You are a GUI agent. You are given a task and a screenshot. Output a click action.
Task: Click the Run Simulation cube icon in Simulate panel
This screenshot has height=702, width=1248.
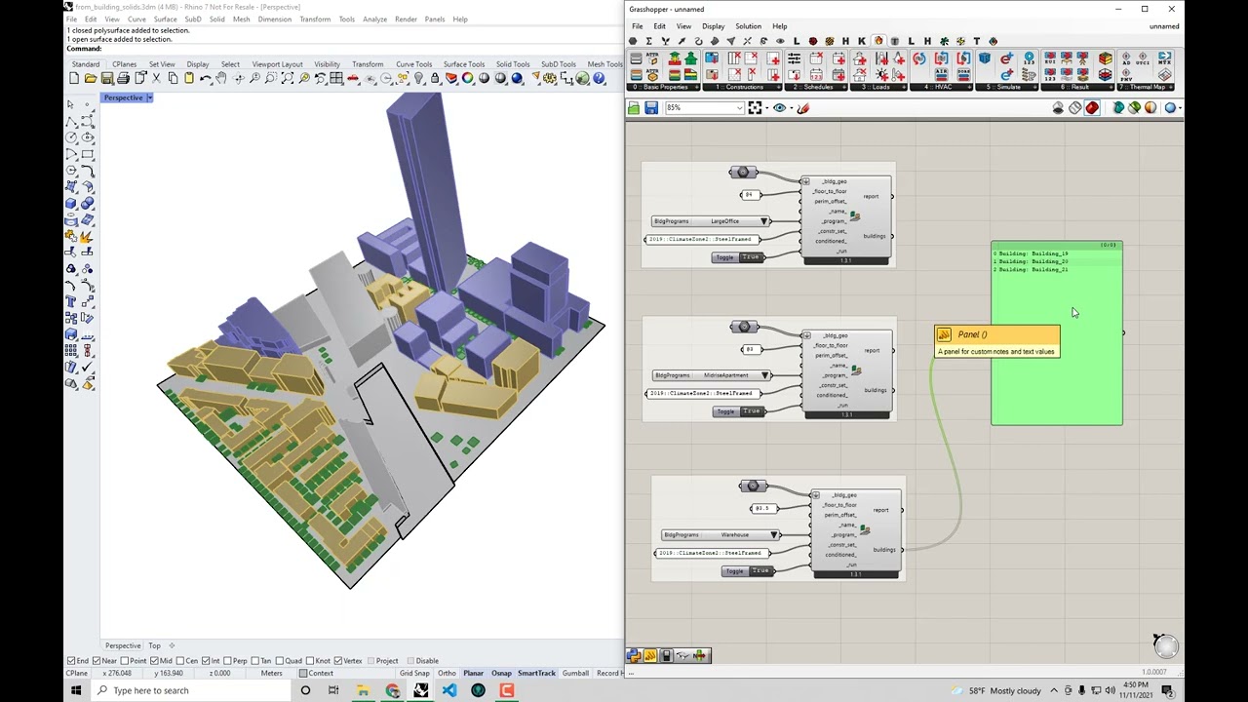tap(986, 58)
